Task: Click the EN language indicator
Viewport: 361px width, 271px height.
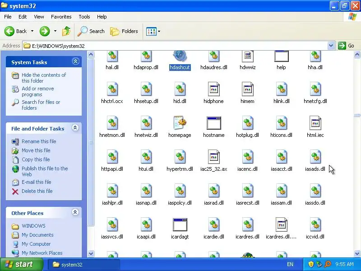Action: coord(290,264)
